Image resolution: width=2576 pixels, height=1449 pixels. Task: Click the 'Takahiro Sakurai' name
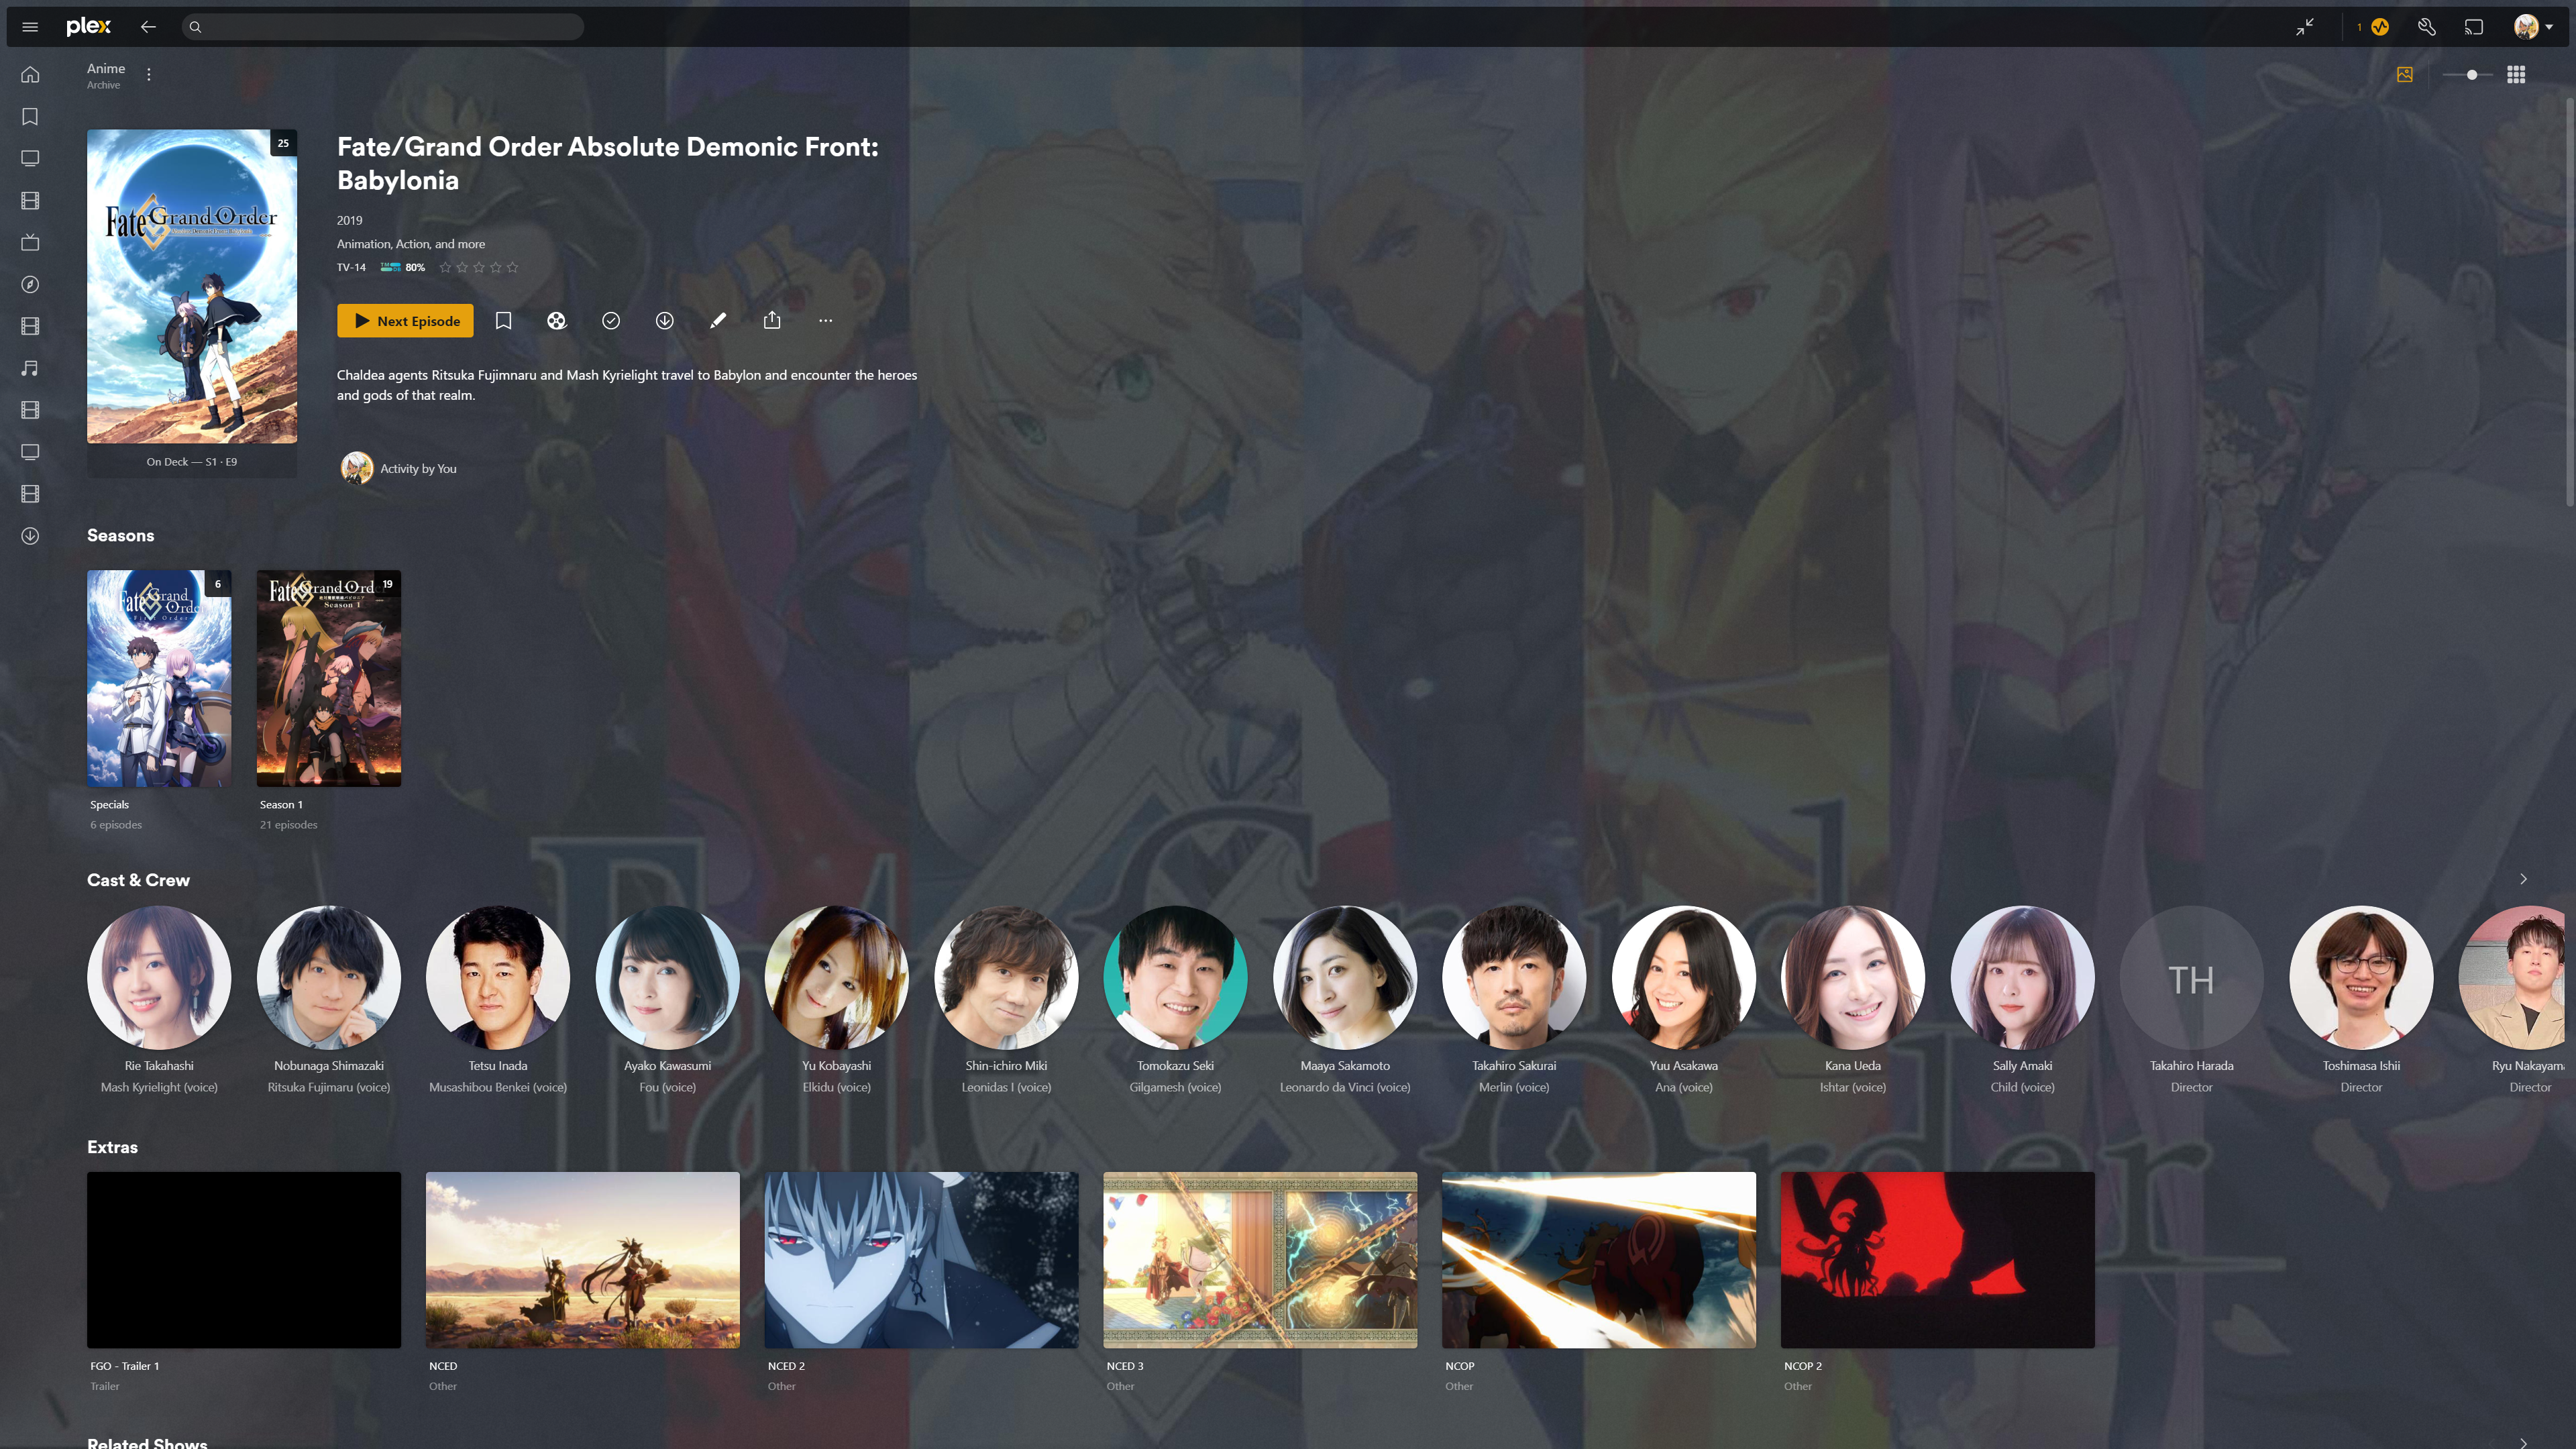click(x=1514, y=1066)
